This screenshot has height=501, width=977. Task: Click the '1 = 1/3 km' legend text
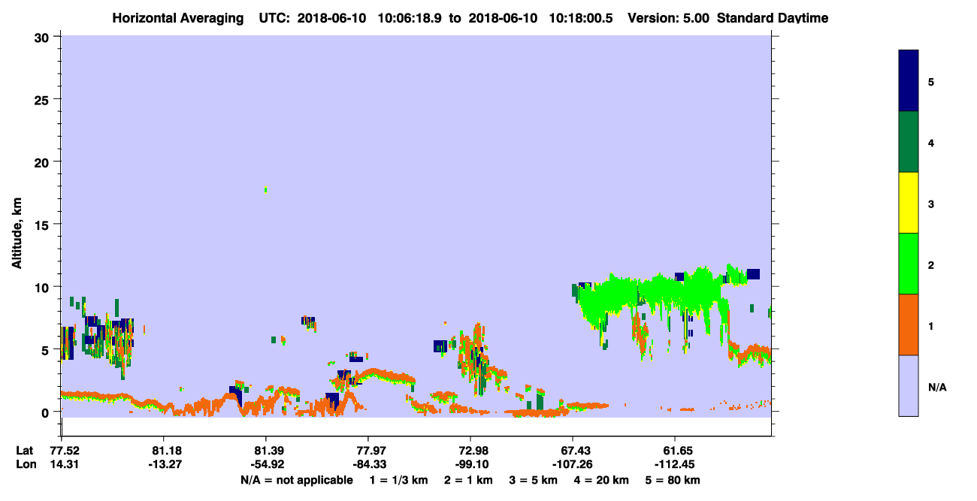pos(397,480)
